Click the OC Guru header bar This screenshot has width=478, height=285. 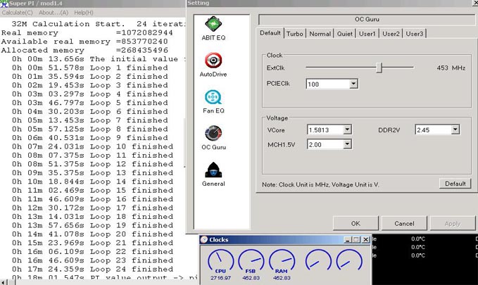[367, 19]
